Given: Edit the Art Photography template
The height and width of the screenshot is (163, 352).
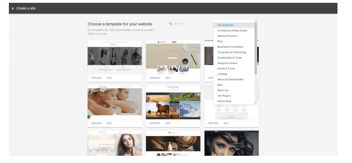Looking at the screenshot, I should click(168, 123).
